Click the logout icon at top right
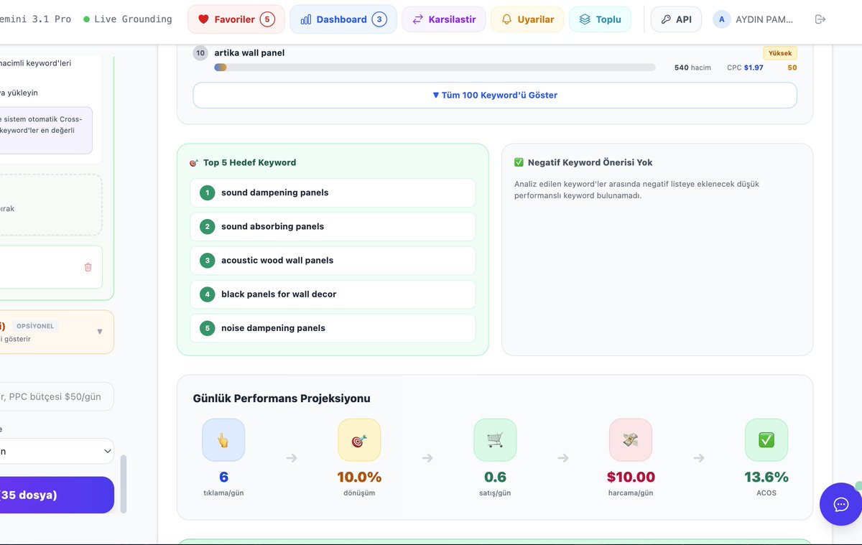This screenshot has width=862, height=545. [820, 19]
